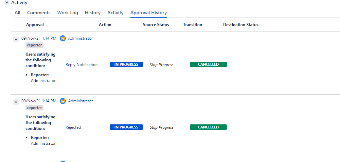Switch to the History tab
340x162 pixels.
pyautogui.click(x=93, y=13)
